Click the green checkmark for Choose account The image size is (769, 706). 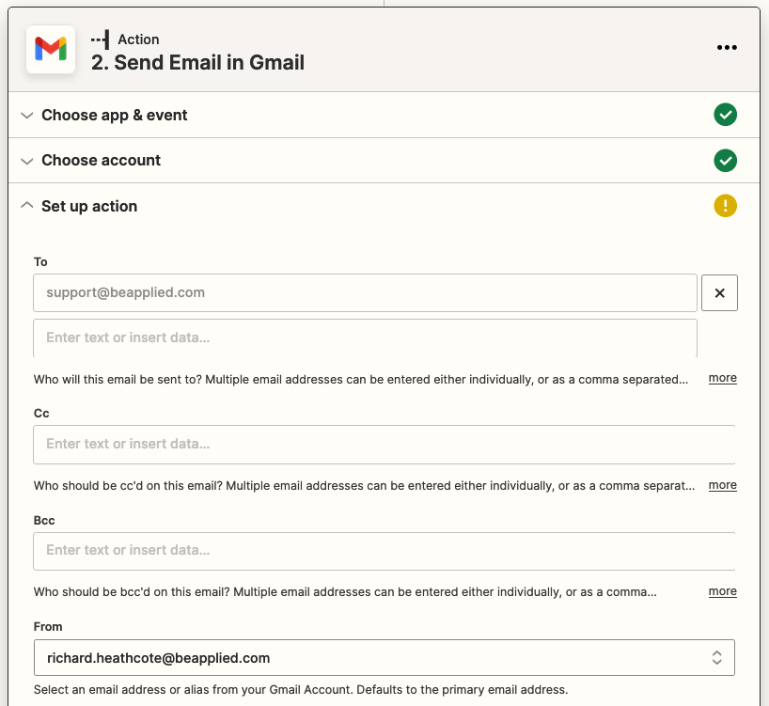(x=725, y=161)
